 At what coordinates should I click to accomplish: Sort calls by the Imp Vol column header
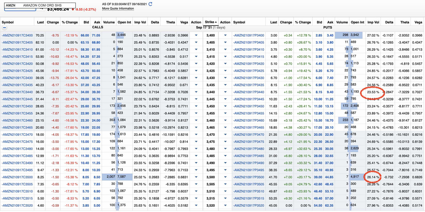coord(140,22)
